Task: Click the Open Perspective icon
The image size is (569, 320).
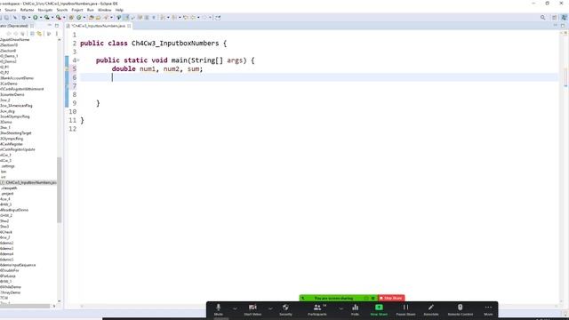Action: [x=554, y=18]
